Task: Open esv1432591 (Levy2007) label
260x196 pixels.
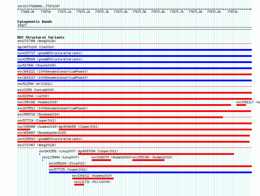Action: (58, 151)
